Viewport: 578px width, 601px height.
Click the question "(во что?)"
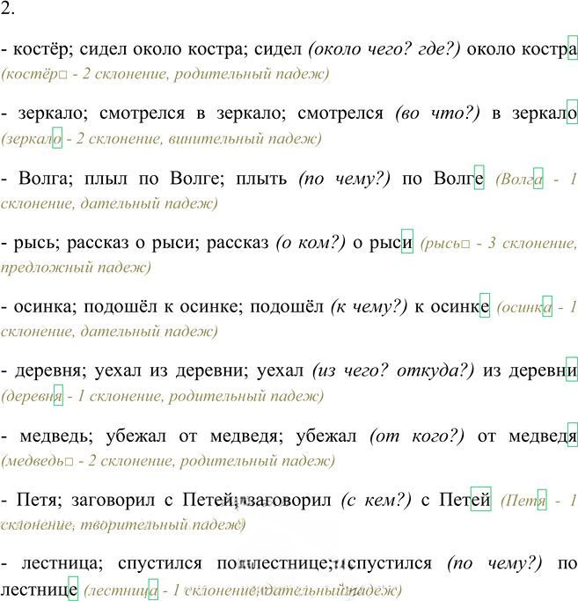coord(437,114)
